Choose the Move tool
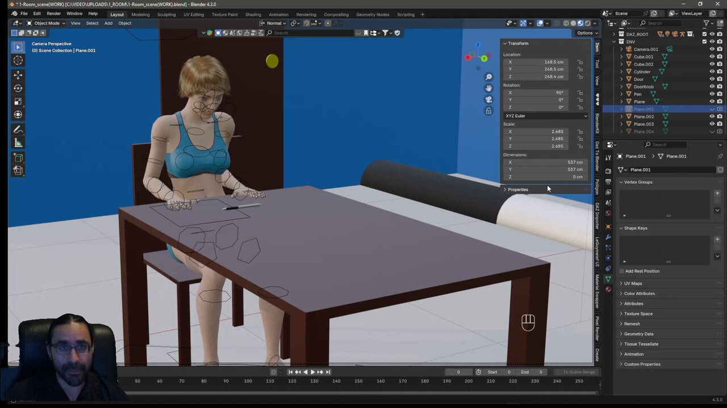Image resolution: width=727 pixels, height=408 pixels. point(18,75)
